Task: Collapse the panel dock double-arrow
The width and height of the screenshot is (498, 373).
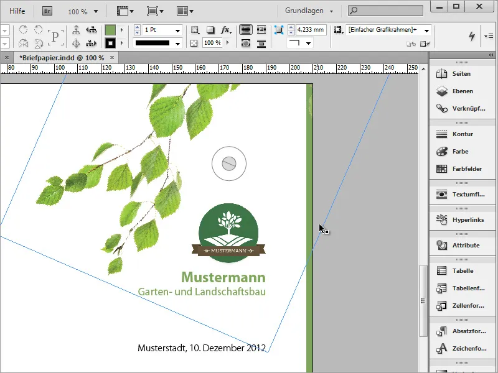Action: click(491, 55)
